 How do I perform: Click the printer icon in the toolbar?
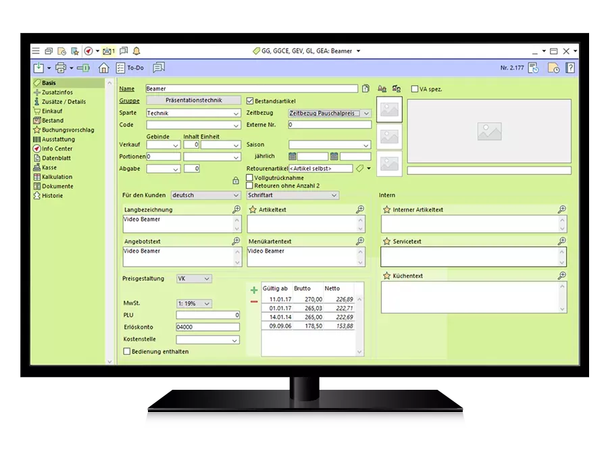coord(61,68)
